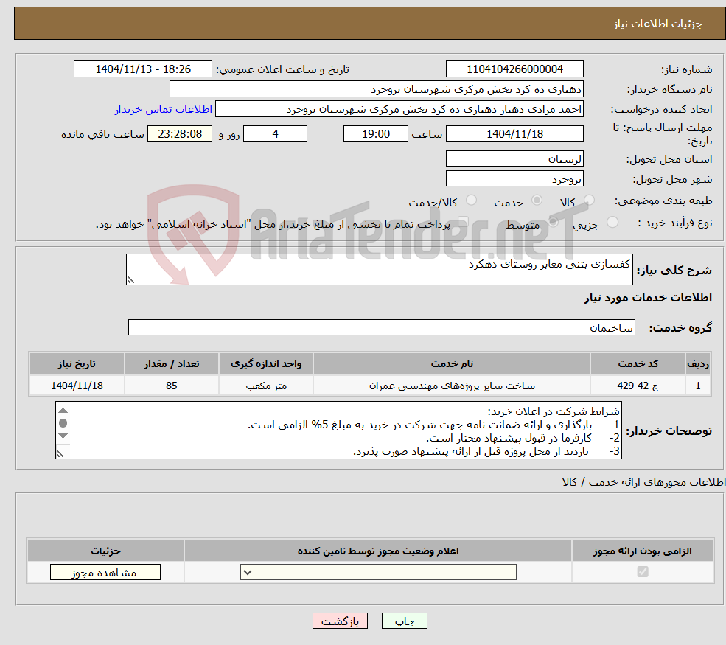This screenshot has height=645, width=726.
Task: Select the متوسط purchase type radio
Action: pos(554,223)
